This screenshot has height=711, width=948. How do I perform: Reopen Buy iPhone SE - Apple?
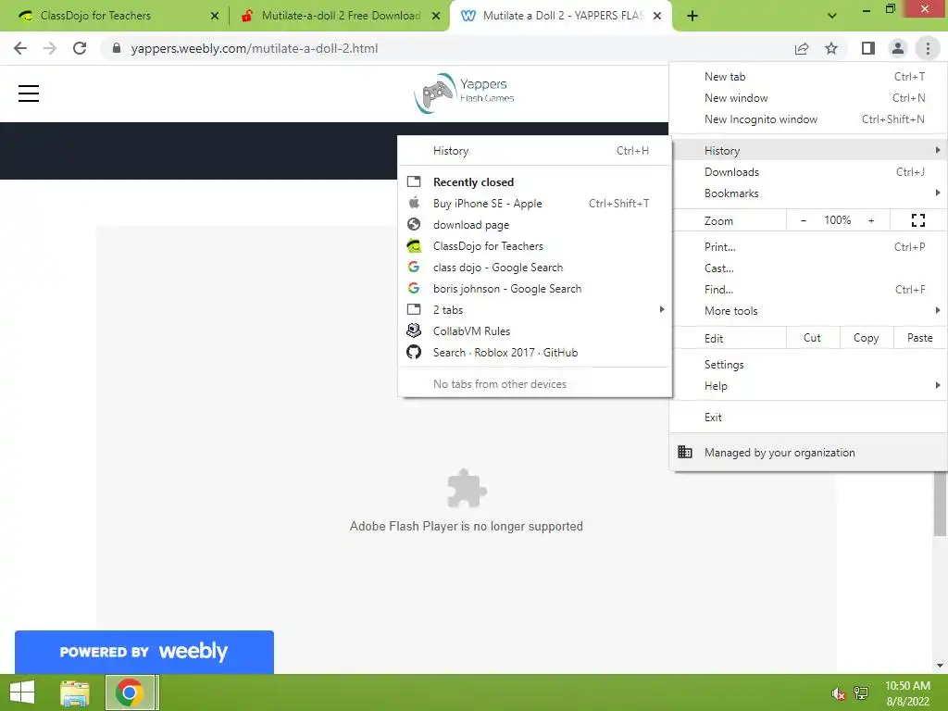point(535,203)
